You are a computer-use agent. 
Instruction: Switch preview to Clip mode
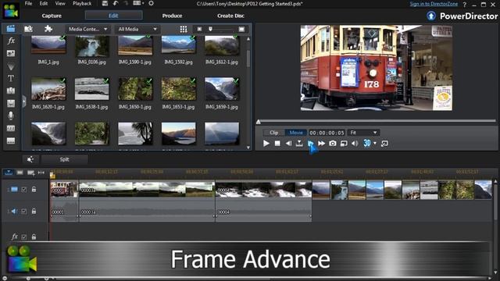[274, 133]
